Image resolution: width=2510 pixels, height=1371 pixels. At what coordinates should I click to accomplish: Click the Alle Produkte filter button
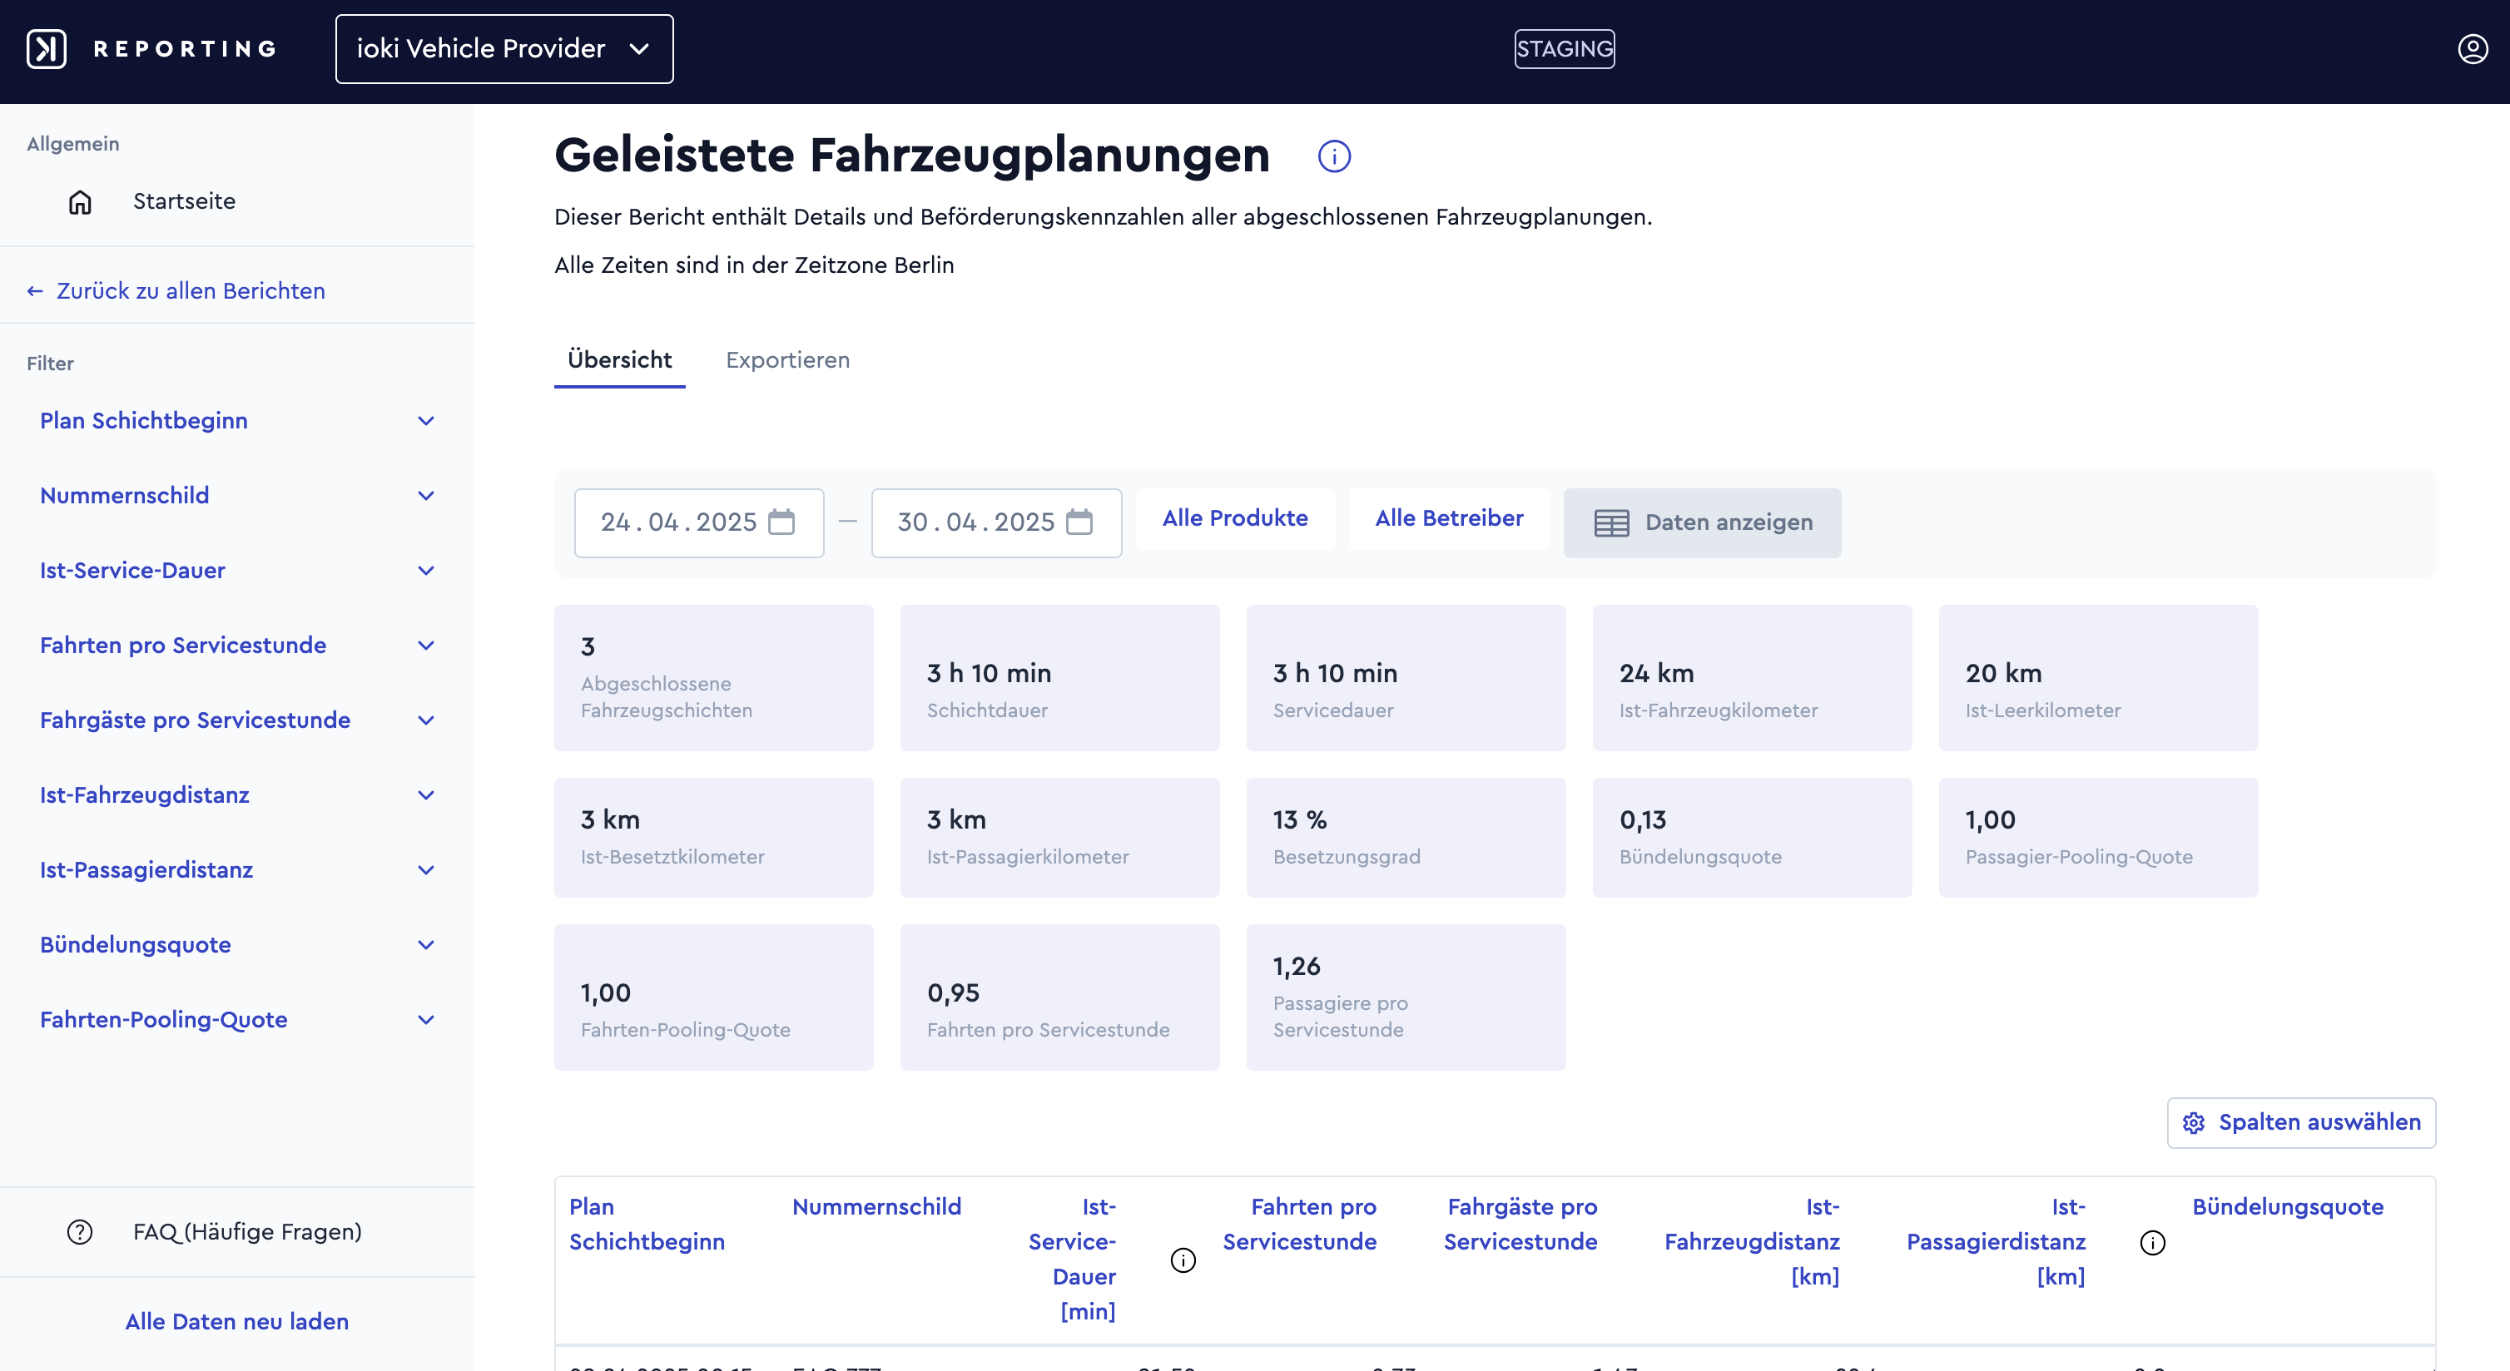point(1234,519)
